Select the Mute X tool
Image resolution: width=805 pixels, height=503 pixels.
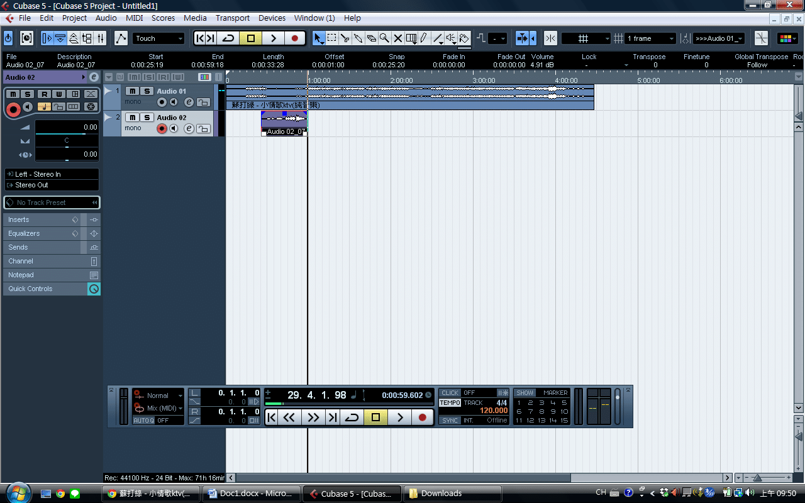[397, 38]
